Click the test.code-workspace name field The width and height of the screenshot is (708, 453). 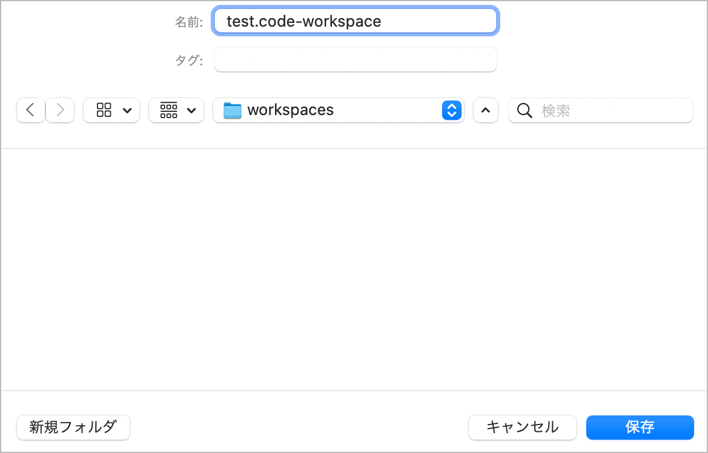coord(355,22)
